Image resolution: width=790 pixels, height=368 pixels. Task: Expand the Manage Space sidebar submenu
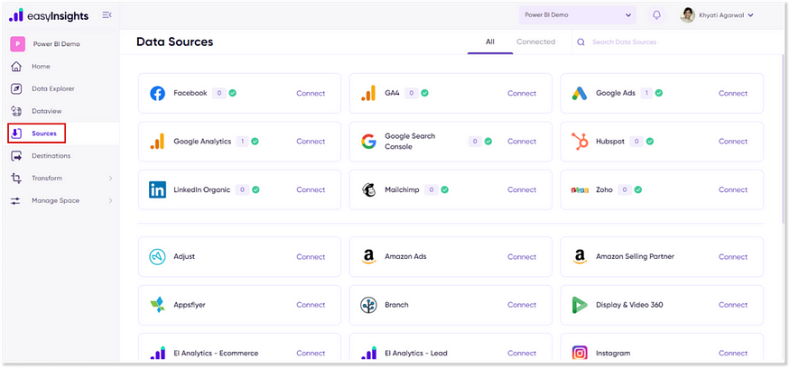click(110, 200)
